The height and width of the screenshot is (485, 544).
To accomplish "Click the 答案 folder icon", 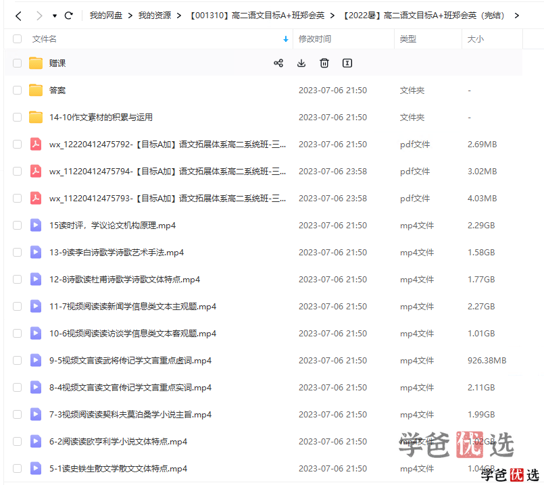I will [x=36, y=90].
